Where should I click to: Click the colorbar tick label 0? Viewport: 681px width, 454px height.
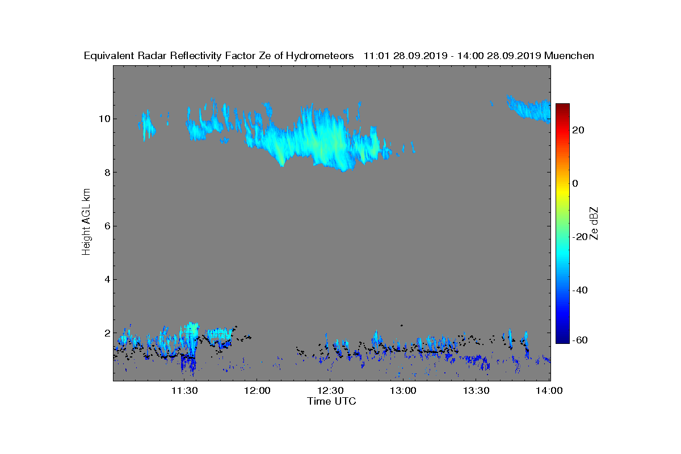(575, 183)
